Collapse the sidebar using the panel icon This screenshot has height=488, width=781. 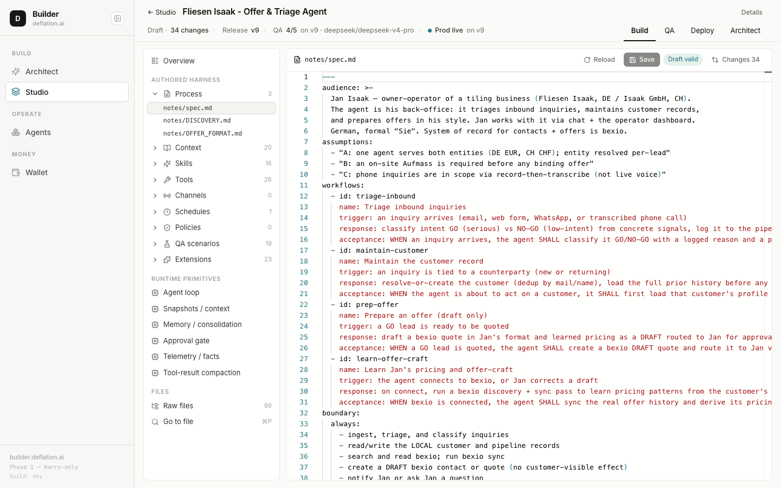click(x=118, y=18)
